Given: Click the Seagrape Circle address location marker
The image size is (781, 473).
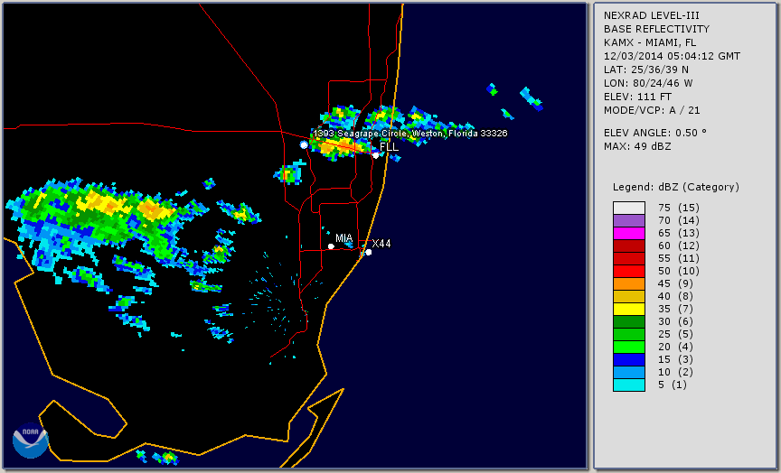Looking at the screenshot, I should coord(304,144).
